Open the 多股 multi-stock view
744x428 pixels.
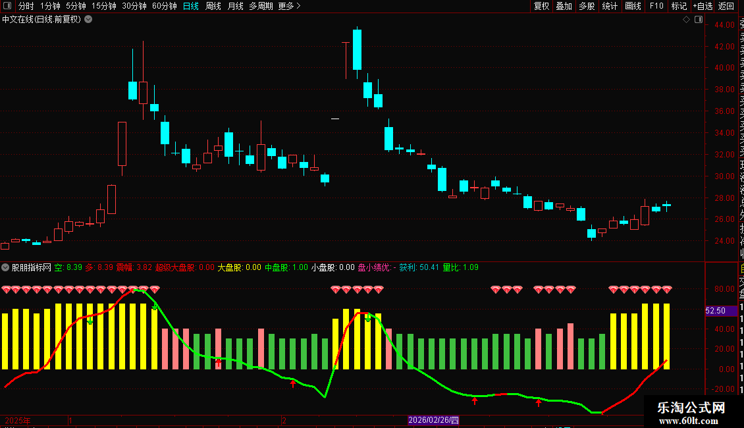click(587, 6)
